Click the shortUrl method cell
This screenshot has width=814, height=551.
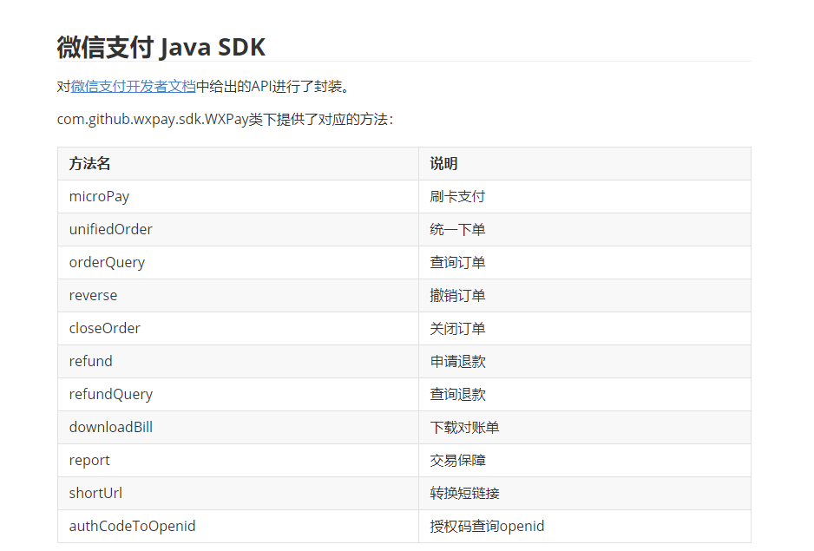pos(239,494)
